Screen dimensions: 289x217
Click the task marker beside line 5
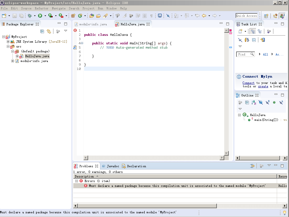[x=75, y=47]
